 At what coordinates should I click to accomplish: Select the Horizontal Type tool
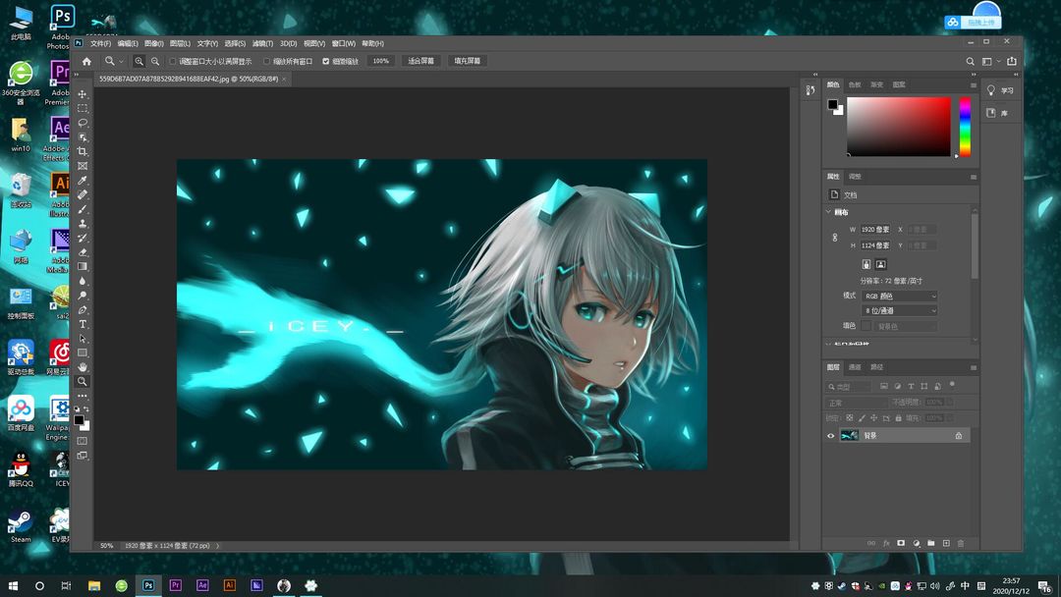pos(83,325)
